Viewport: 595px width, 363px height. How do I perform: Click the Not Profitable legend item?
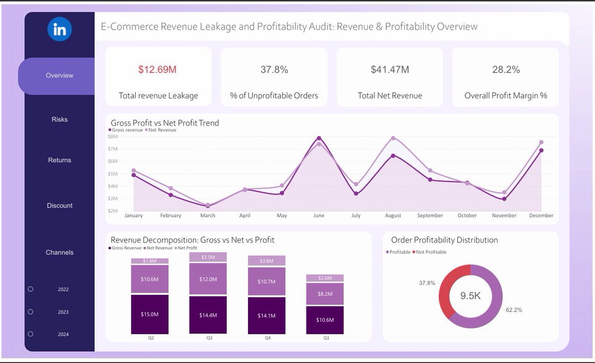tap(429, 252)
